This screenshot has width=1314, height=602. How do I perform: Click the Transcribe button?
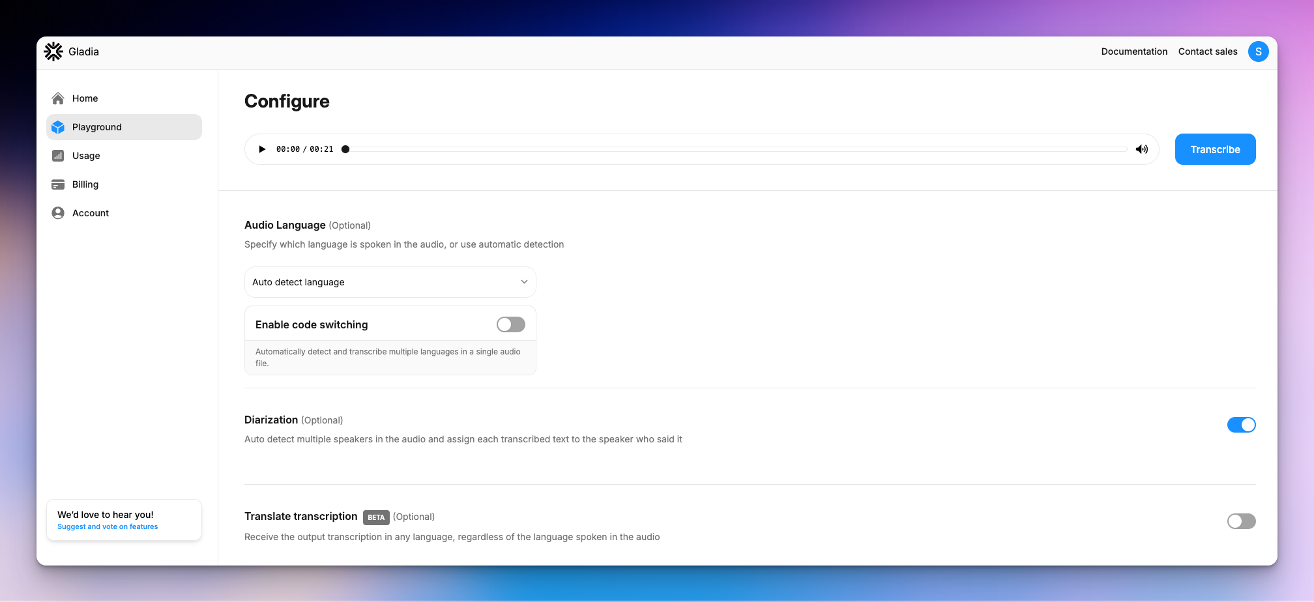tap(1216, 149)
